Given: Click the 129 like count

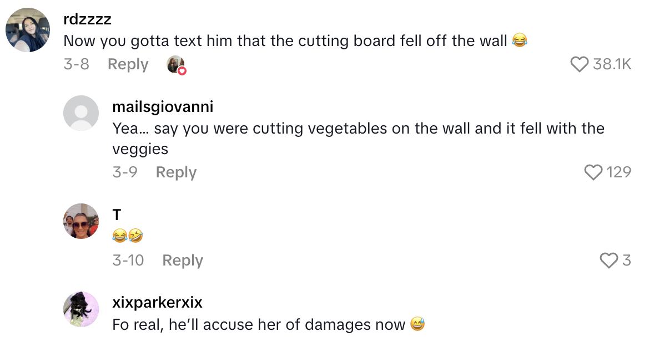Looking at the screenshot, I should point(618,173).
